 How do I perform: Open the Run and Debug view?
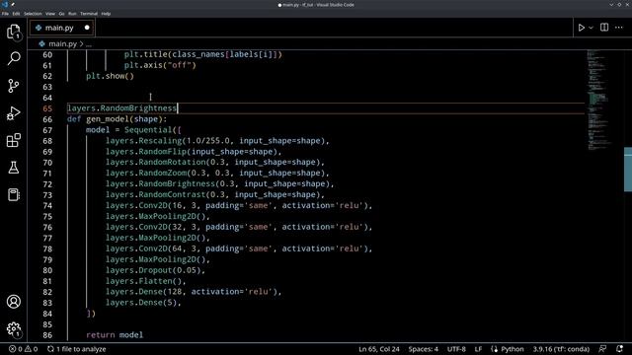point(14,113)
